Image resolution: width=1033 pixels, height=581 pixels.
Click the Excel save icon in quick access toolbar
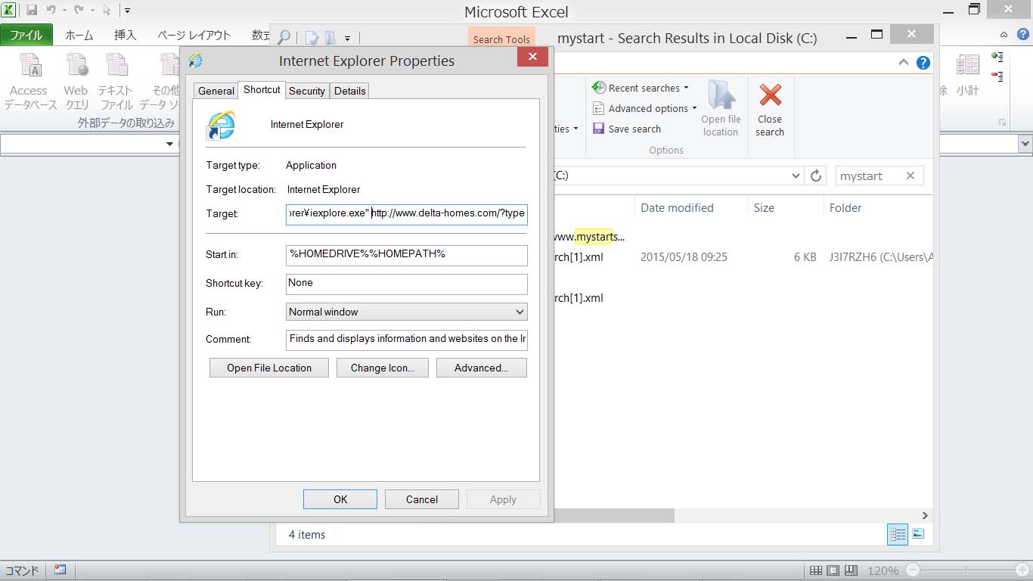(32, 11)
